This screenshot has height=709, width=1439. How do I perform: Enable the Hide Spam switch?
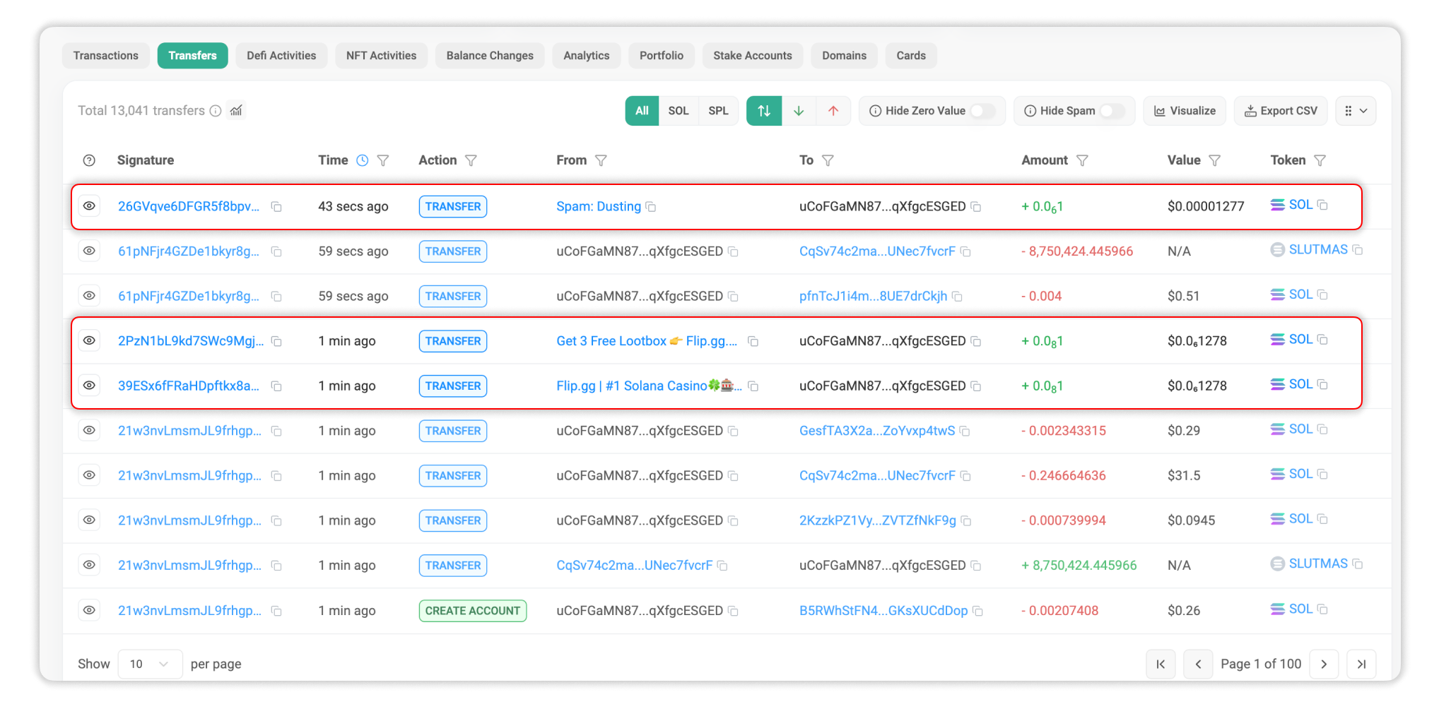[1112, 111]
